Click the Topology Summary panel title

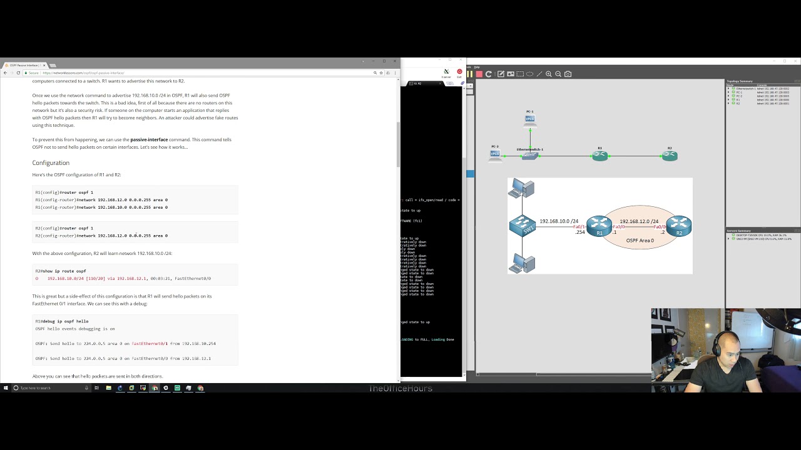click(740, 81)
